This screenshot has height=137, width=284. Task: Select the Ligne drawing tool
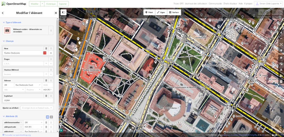161,12
